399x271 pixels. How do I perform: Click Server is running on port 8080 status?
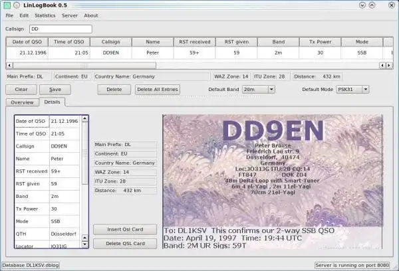pyautogui.click(x=352, y=266)
